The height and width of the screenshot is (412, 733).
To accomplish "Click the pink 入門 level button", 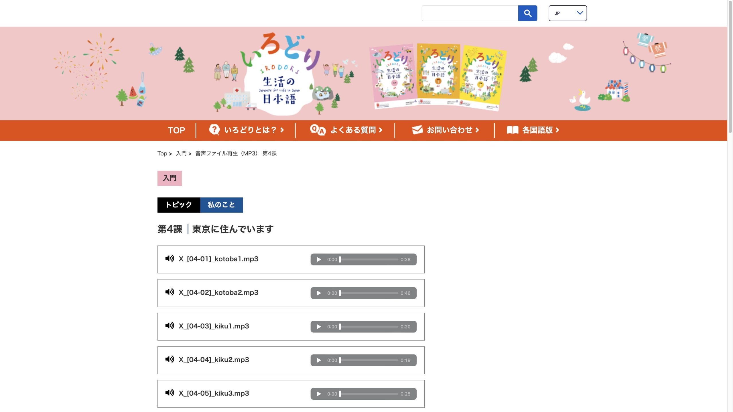I will pos(170,178).
